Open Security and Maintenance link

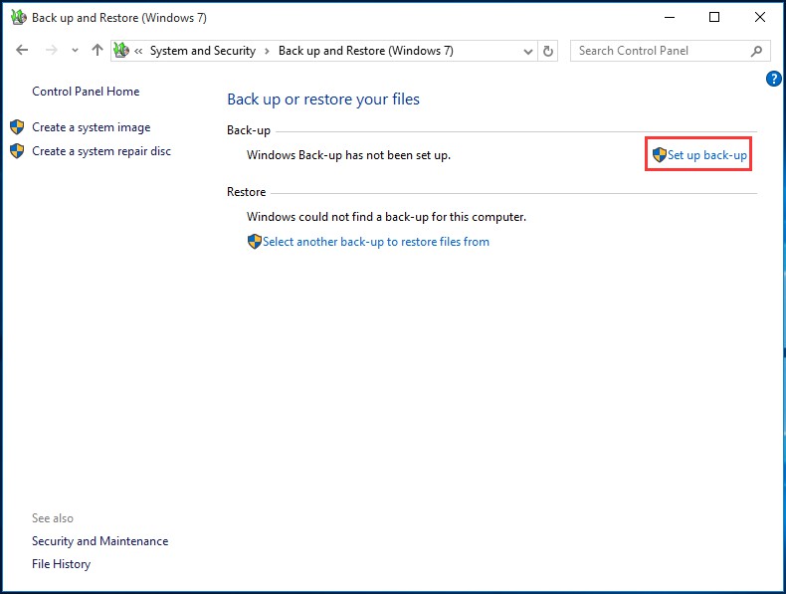pos(100,541)
